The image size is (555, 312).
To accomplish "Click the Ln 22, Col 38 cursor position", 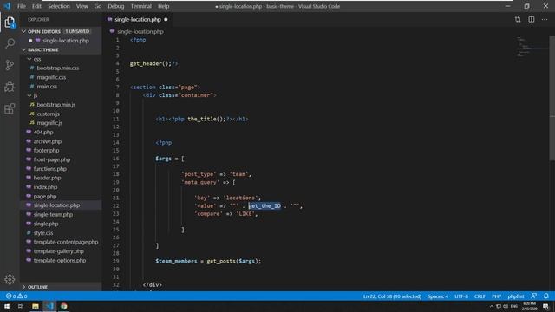I will pyautogui.click(x=392, y=296).
